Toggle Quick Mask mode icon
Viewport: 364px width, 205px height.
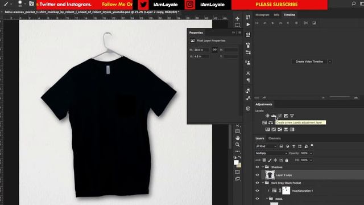pos(237,172)
